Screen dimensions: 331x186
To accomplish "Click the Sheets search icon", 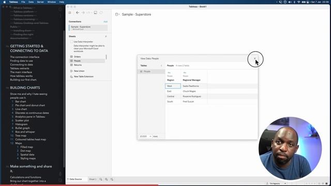I will (x=106, y=36).
